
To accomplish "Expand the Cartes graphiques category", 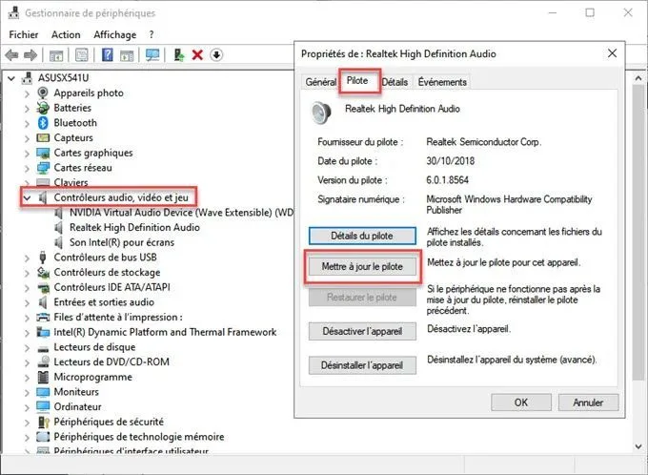I will [27, 154].
